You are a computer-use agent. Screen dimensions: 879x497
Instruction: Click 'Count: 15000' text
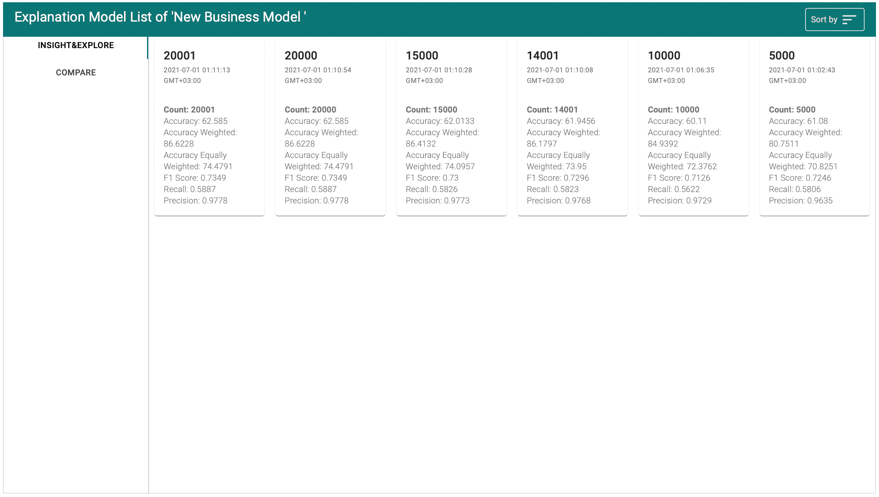432,110
